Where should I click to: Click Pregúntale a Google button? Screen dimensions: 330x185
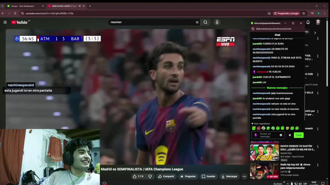286,13
